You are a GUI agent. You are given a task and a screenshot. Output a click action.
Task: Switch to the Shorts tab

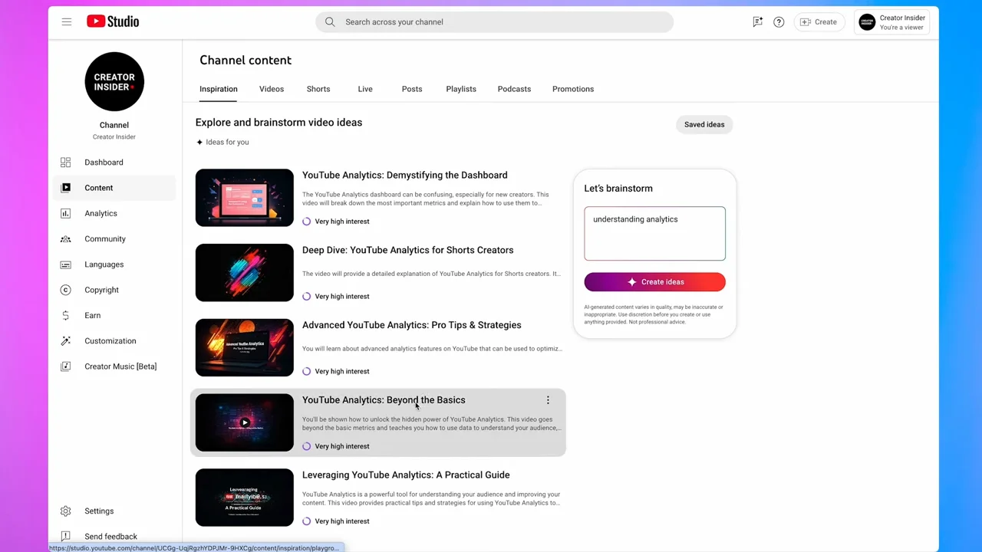click(318, 89)
